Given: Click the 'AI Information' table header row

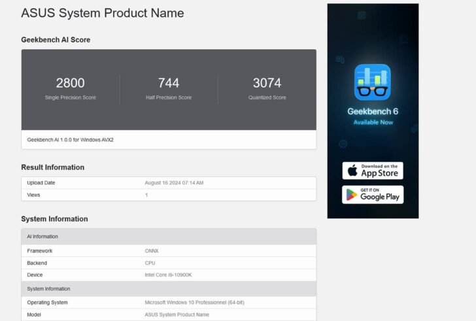Looking at the screenshot, I should tap(169, 237).
